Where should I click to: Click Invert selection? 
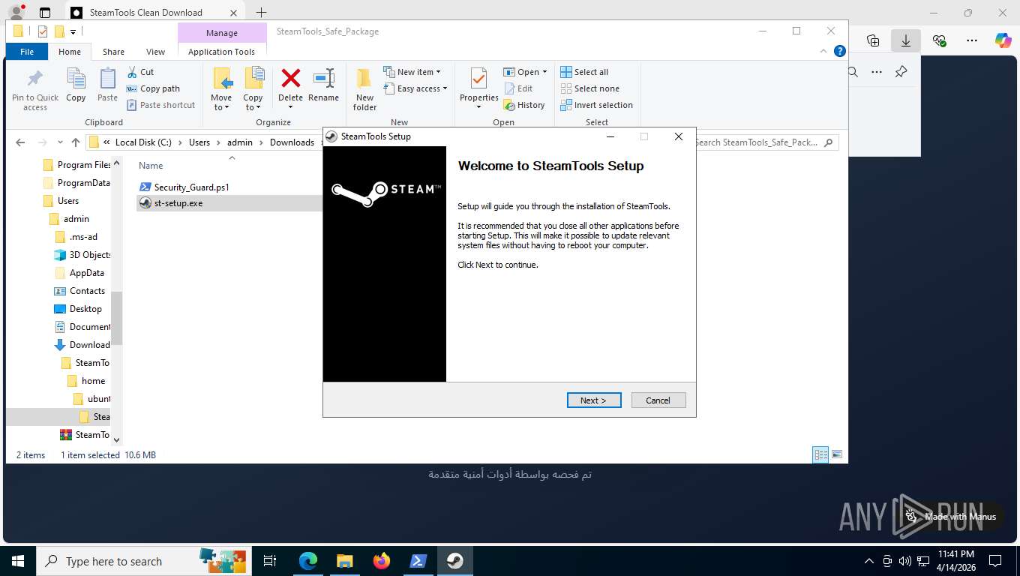pos(597,105)
